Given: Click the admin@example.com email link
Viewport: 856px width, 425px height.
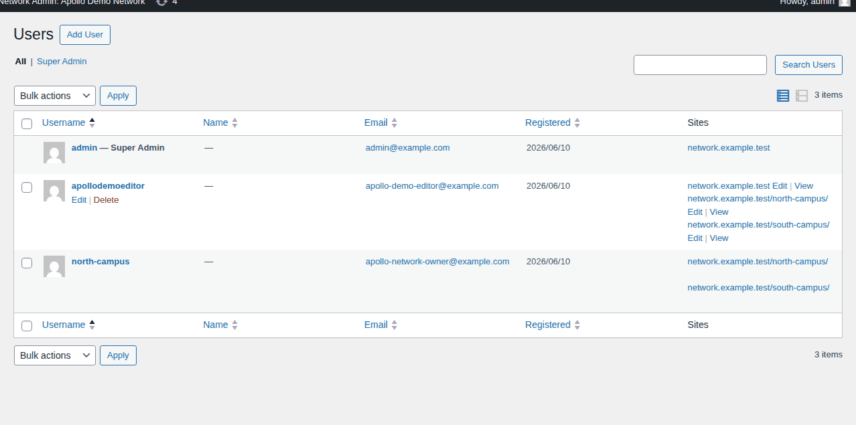Looking at the screenshot, I should click(408, 148).
